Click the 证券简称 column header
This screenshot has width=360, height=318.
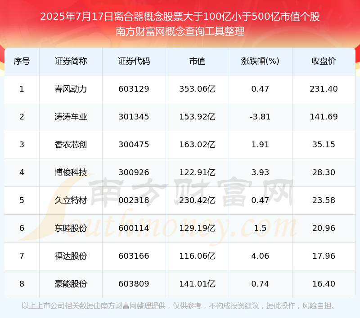[71, 61]
